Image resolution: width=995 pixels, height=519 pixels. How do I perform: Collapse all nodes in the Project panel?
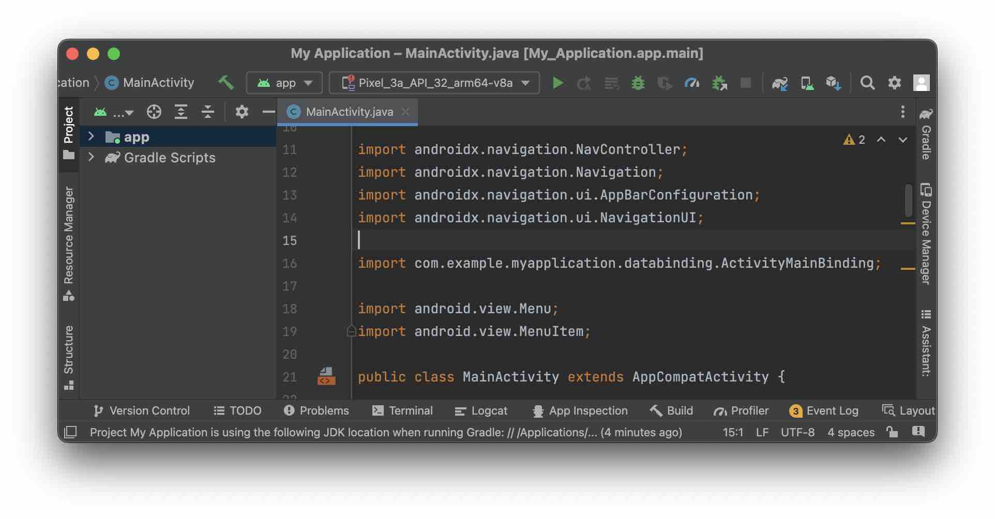tap(208, 112)
